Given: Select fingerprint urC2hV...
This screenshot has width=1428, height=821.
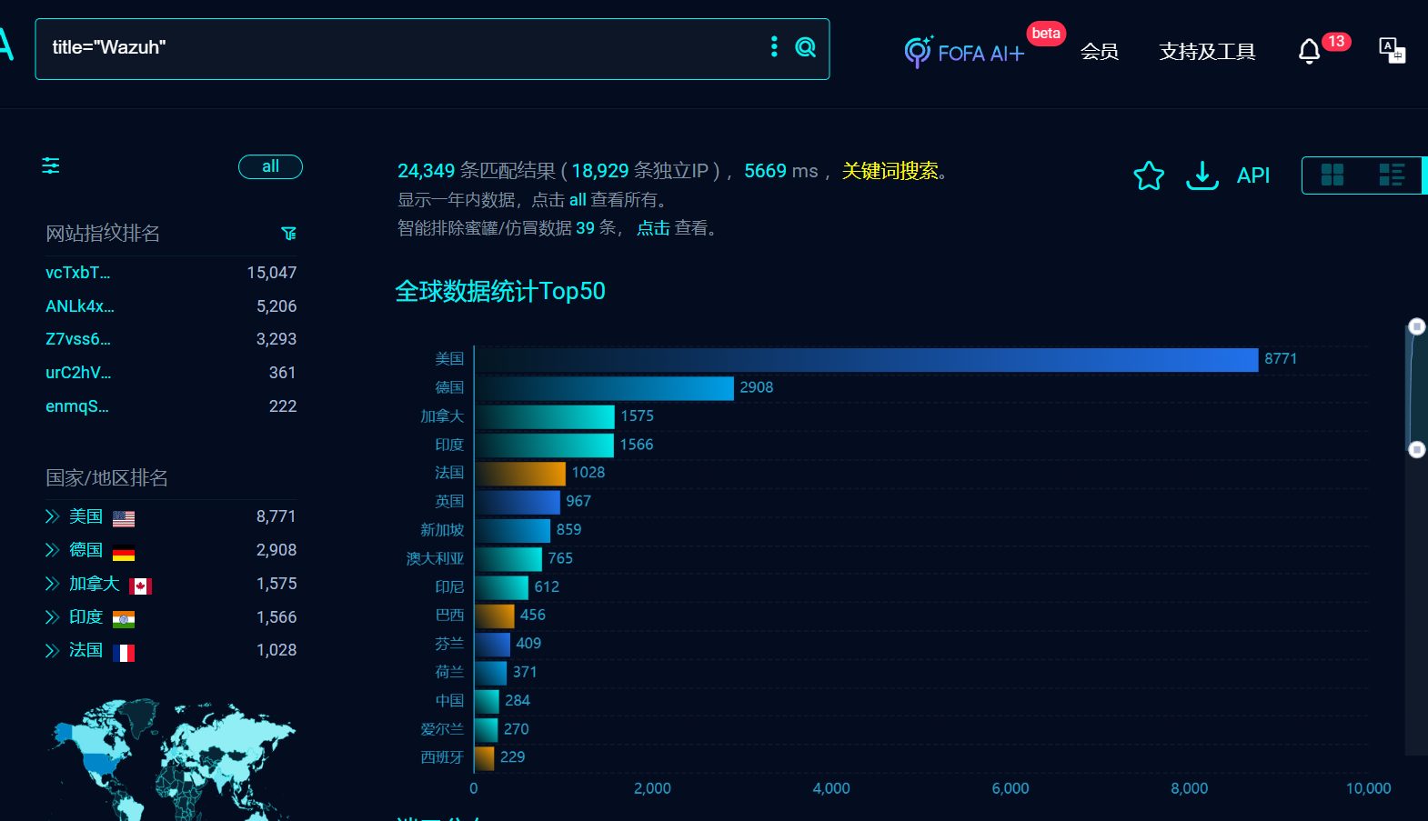Looking at the screenshot, I should [78, 373].
